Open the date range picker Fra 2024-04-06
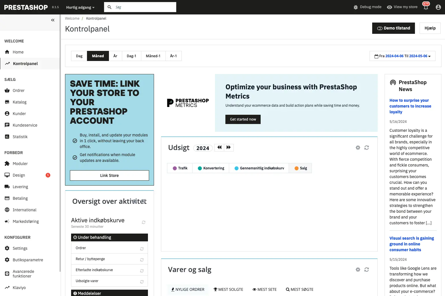445x296 pixels. coord(394,56)
